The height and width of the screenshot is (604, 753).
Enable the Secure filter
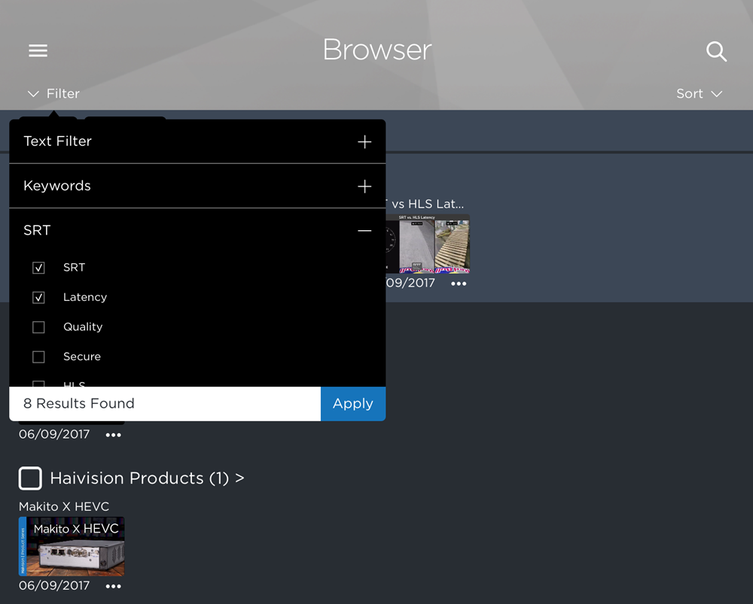(38, 357)
